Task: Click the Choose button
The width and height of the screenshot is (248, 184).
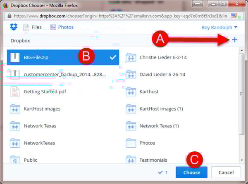Action: point(191,172)
